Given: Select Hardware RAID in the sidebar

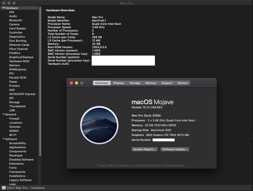Looking at the screenshot, I should [19, 61].
